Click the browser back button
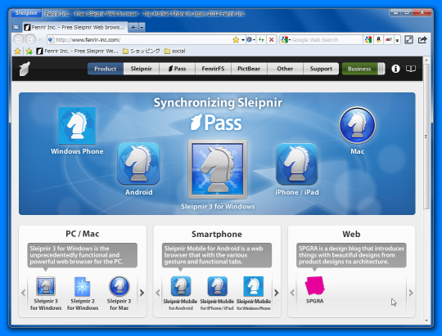442x336 pixels. (x=19, y=39)
